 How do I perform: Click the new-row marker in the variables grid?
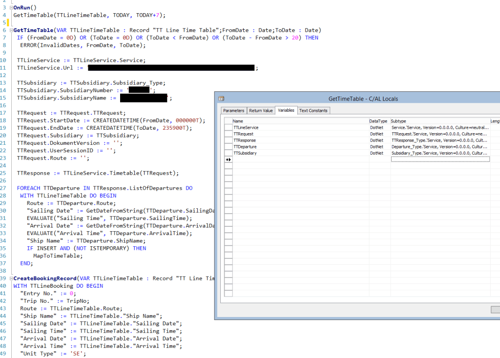pyautogui.click(x=228, y=159)
